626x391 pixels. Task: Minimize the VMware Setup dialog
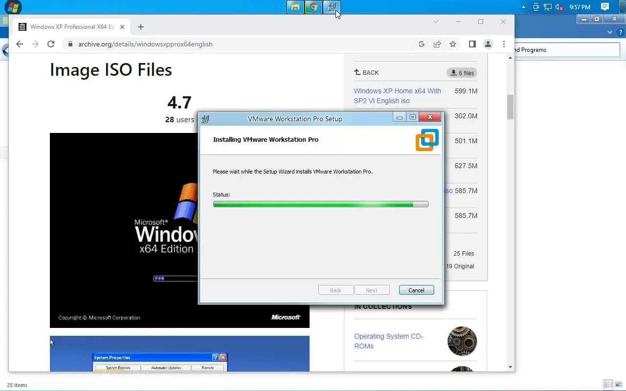click(400, 117)
